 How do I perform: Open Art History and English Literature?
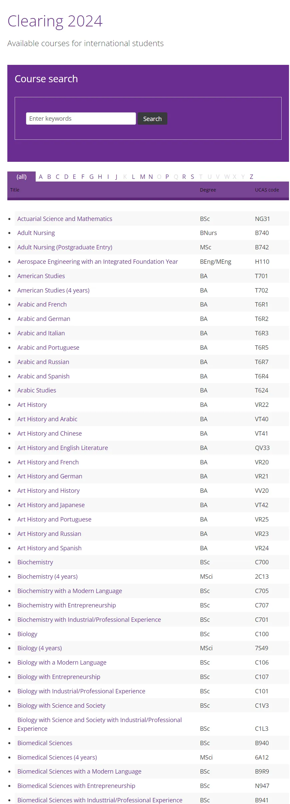pos(63,448)
